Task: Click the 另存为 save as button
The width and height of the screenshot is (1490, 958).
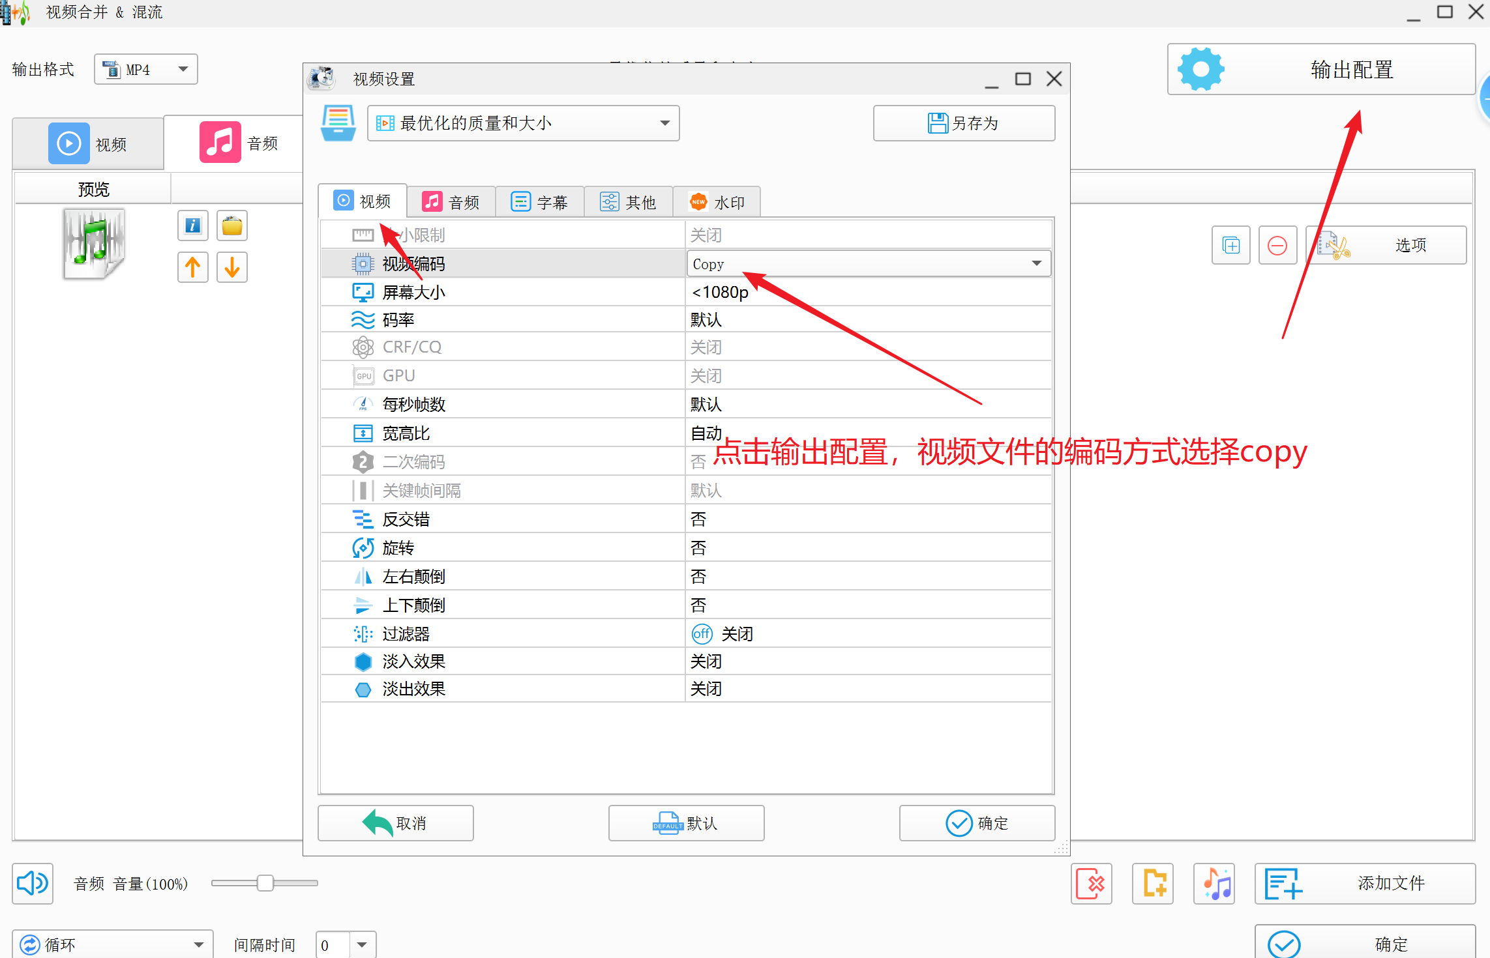Action: [x=963, y=123]
